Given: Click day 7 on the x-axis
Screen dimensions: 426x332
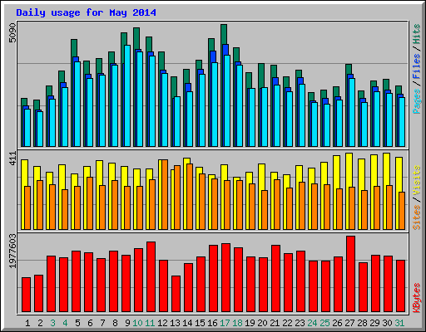Looking at the screenshot, I should pyautogui.click(x=102, y=323).
